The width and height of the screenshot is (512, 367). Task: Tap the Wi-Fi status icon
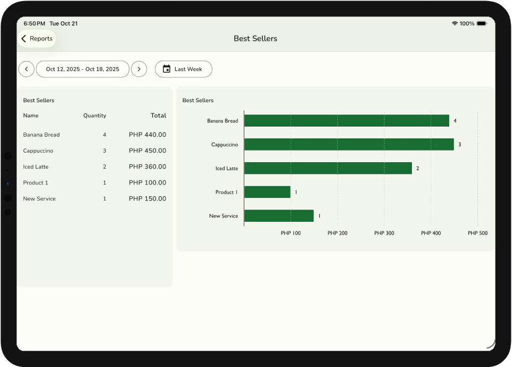coord(455,23)
